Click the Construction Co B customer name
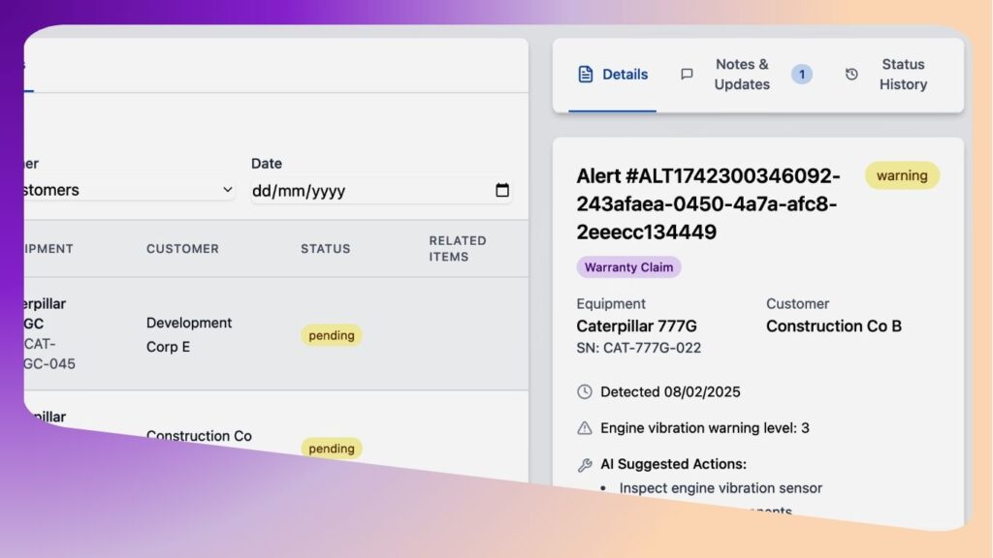This screenshot has width=993, height=558. point(833,325)
